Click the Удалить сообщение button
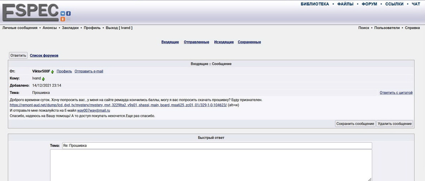The width and height of the screenshot is (425, 181). (395, 124)
